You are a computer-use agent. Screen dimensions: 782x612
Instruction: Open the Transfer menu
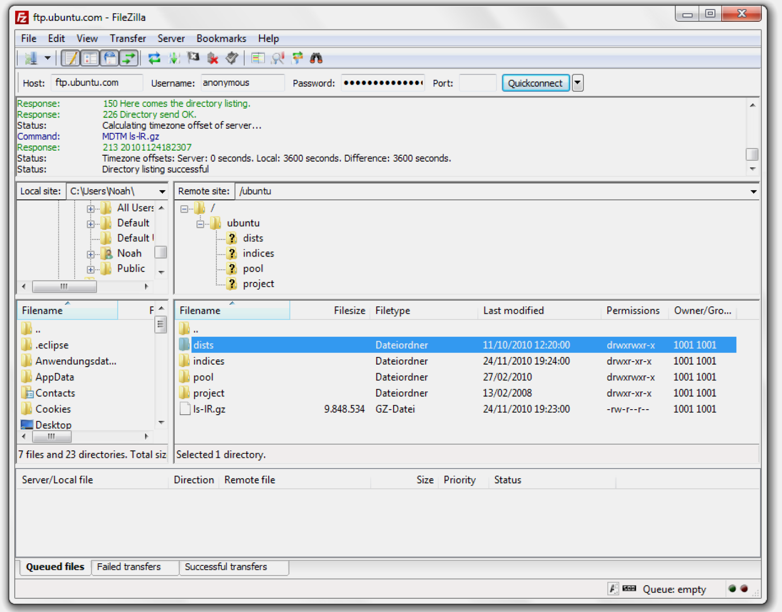[x=127, y=39]
